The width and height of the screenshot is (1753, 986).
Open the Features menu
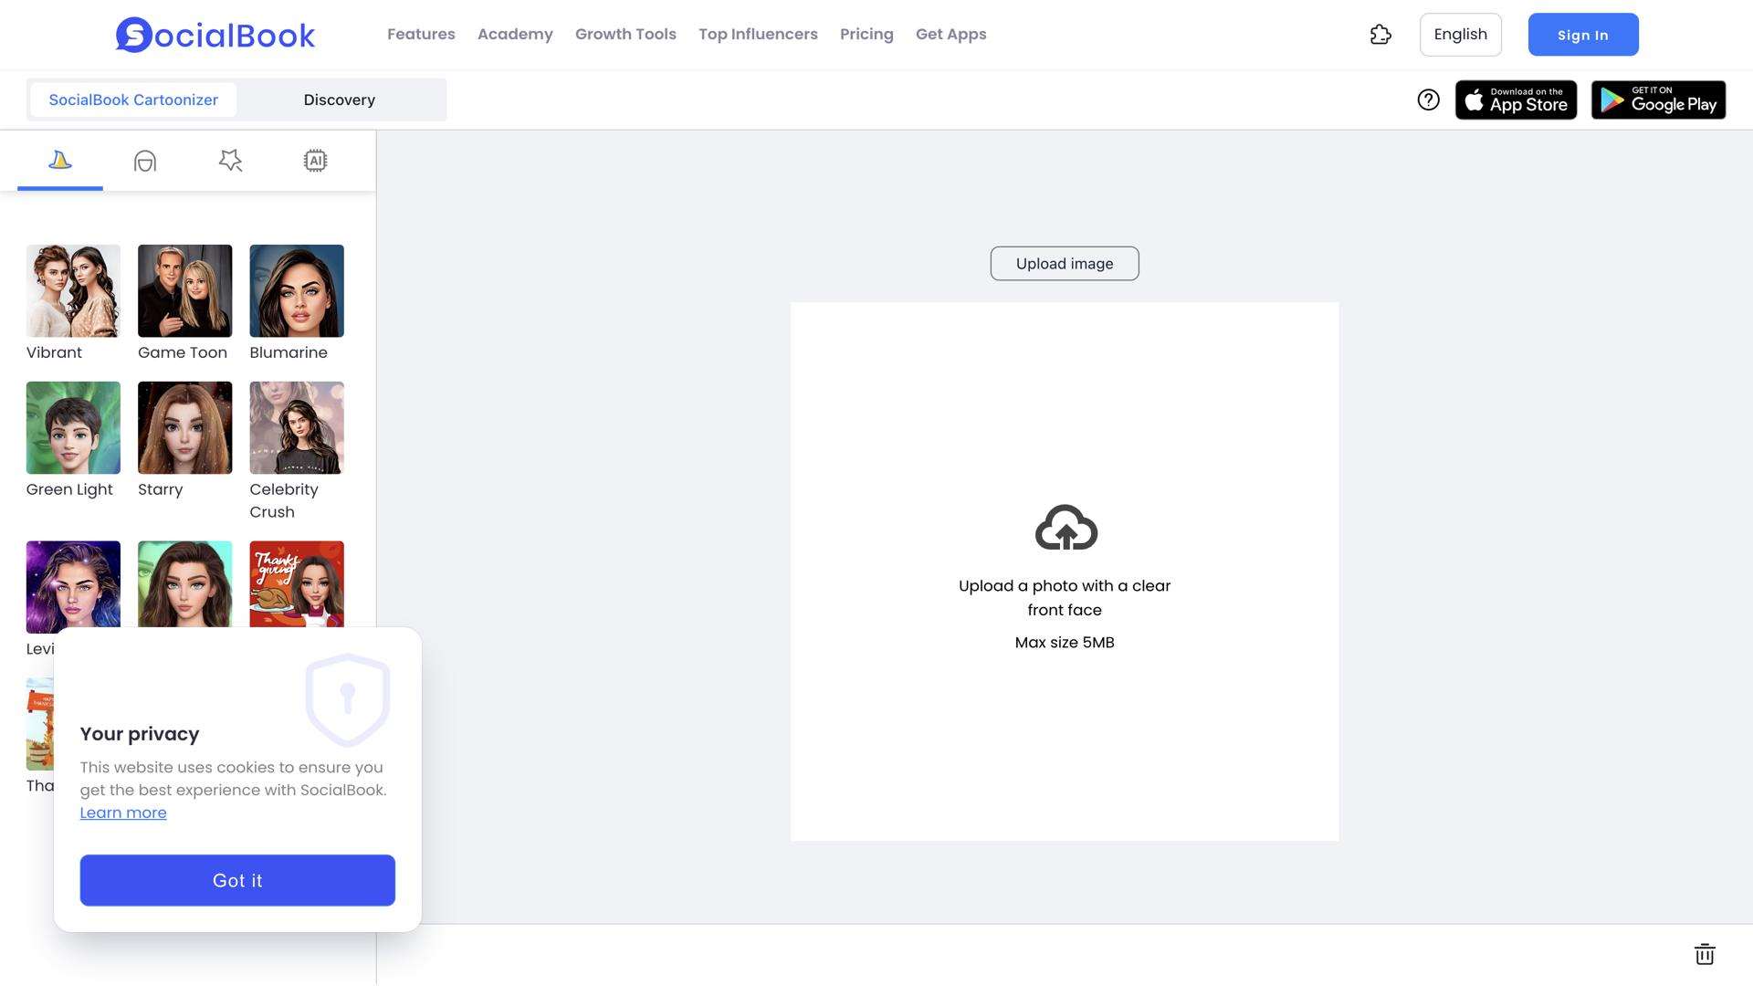click(421, 35)
